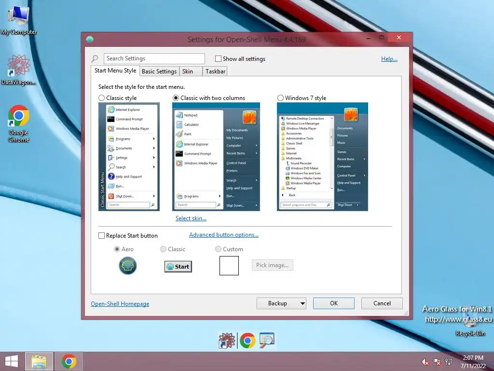This screenshot has height=371, width=494.
Task: Visit the Open-Shell Homepage link
Action: tap(120, 304)
